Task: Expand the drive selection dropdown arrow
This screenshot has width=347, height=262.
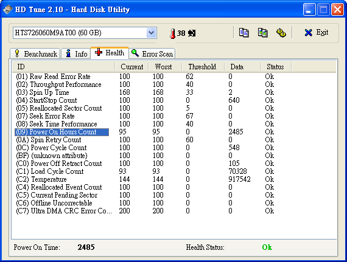Action: point(152,33)
